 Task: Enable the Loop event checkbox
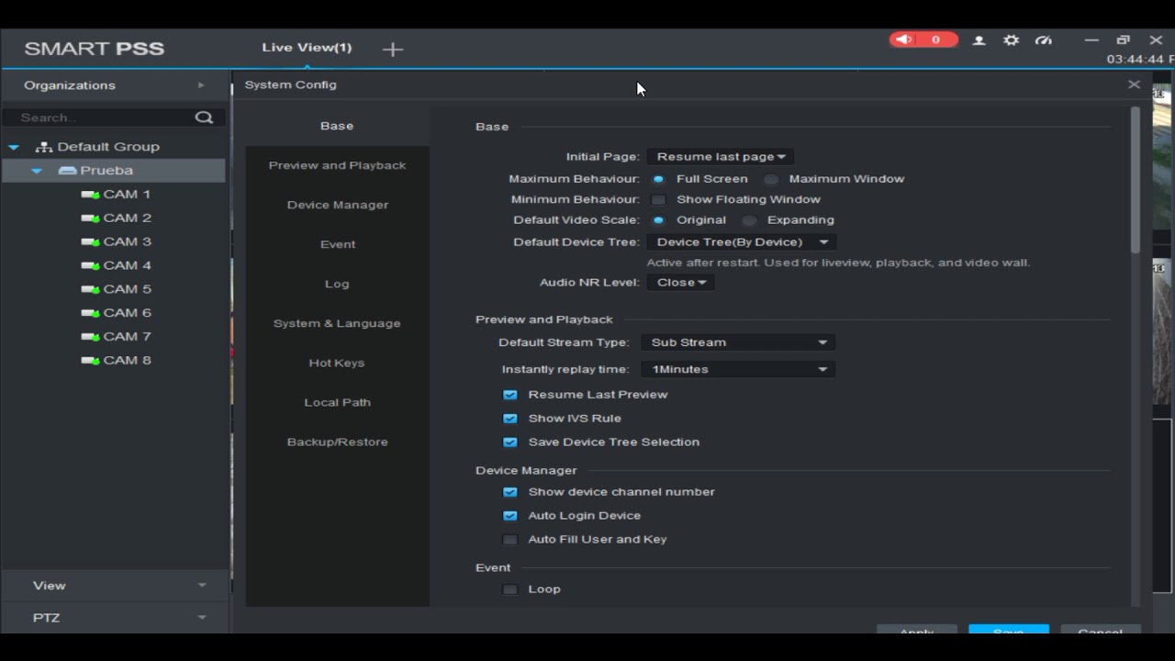510,589
